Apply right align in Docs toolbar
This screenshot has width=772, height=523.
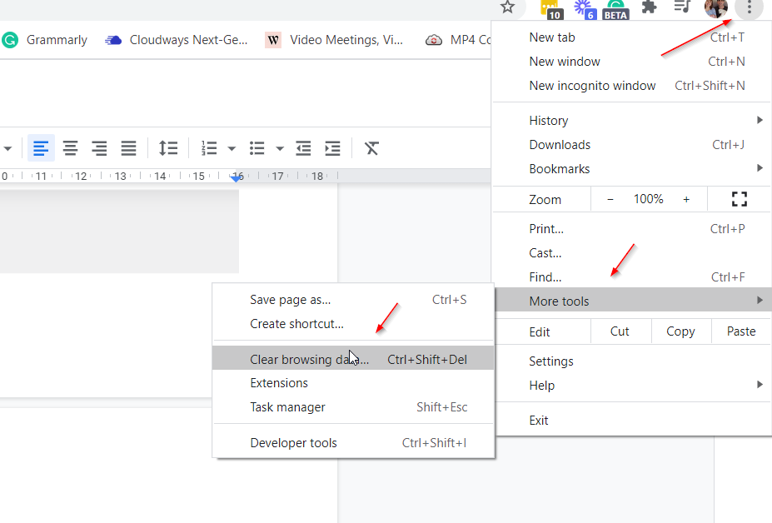point(99,147)
